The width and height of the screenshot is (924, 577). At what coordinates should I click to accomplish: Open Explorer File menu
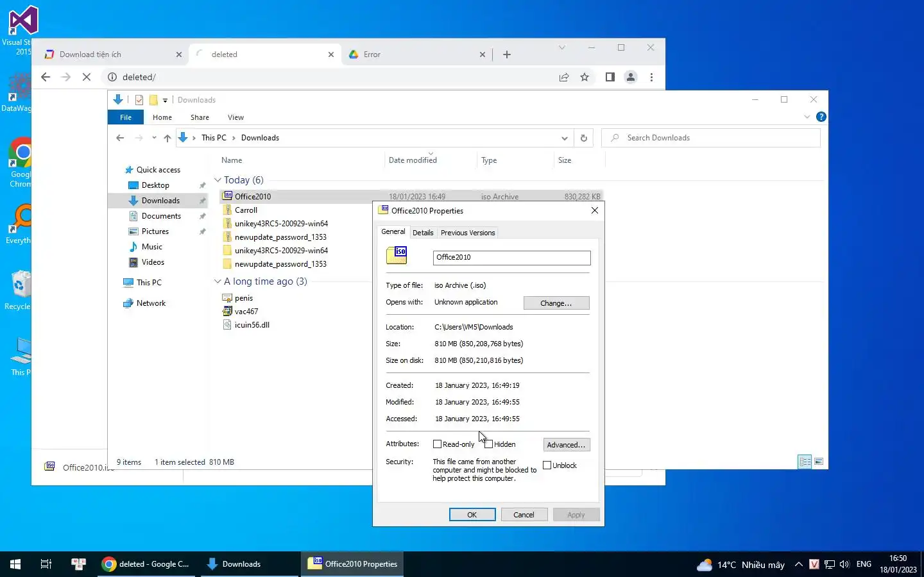click(x=126, y=117)
